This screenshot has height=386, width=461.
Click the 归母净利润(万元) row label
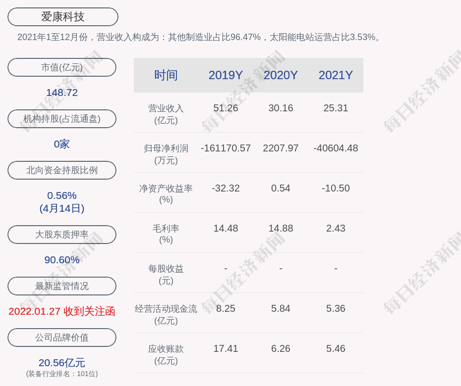166,154
